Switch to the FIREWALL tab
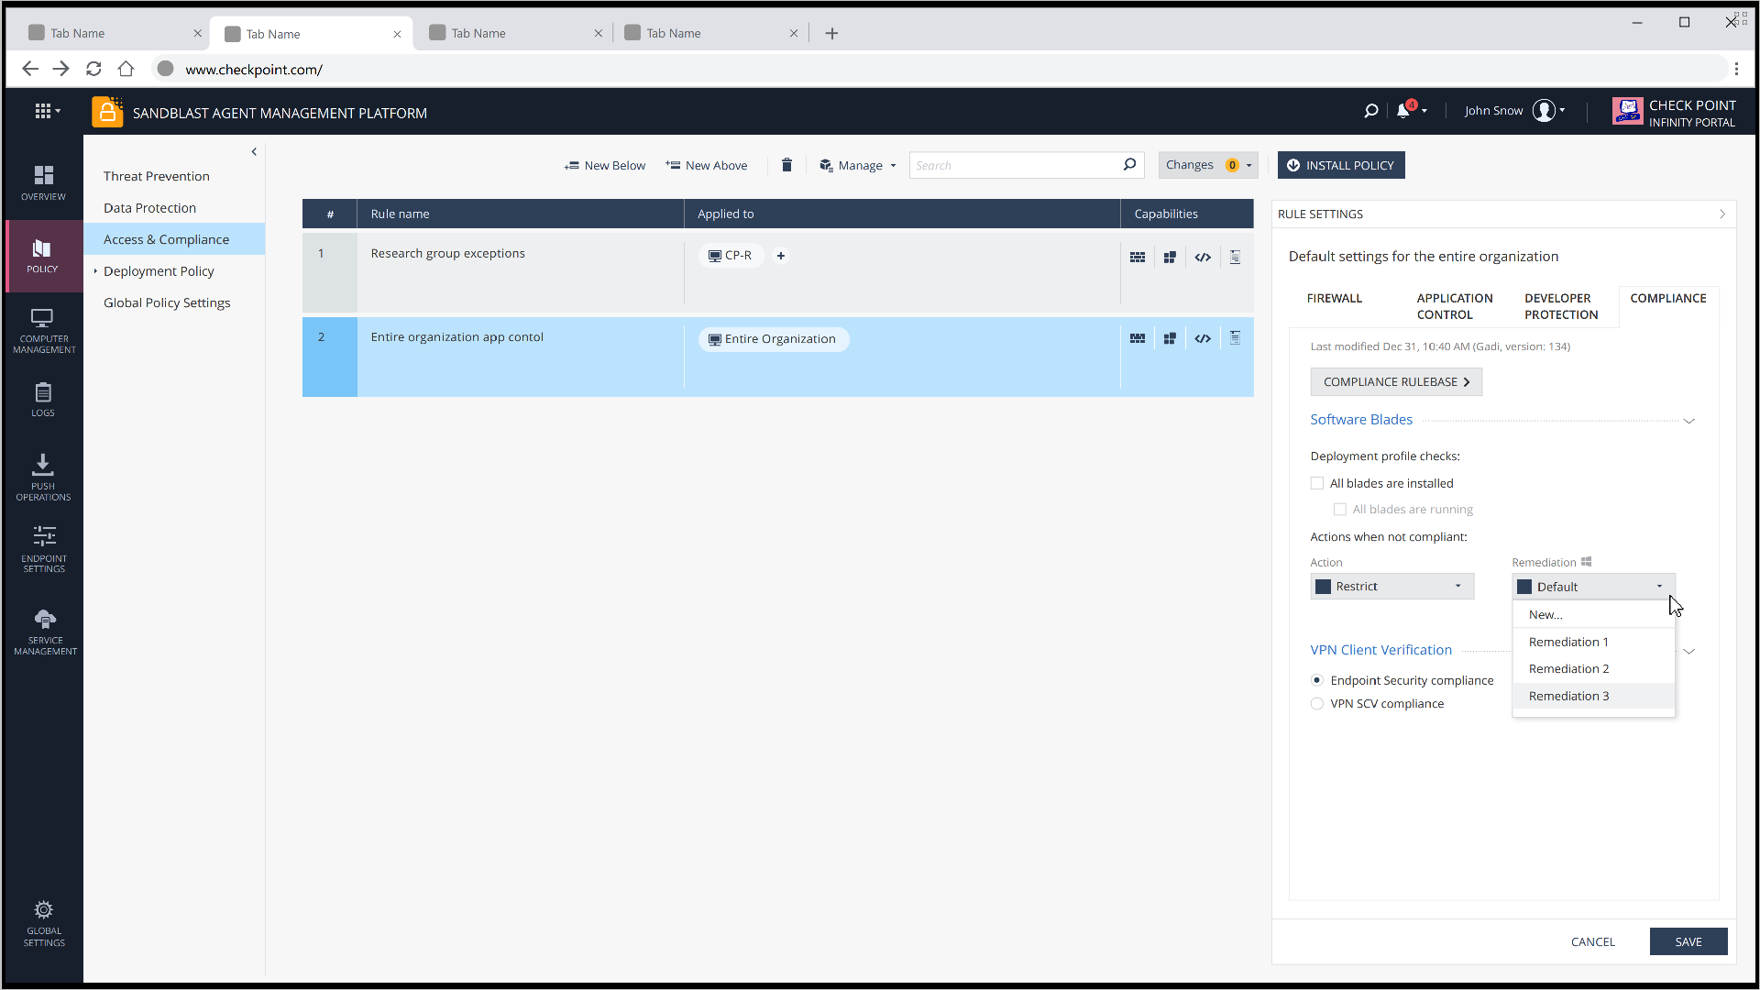 (1334, 298)
